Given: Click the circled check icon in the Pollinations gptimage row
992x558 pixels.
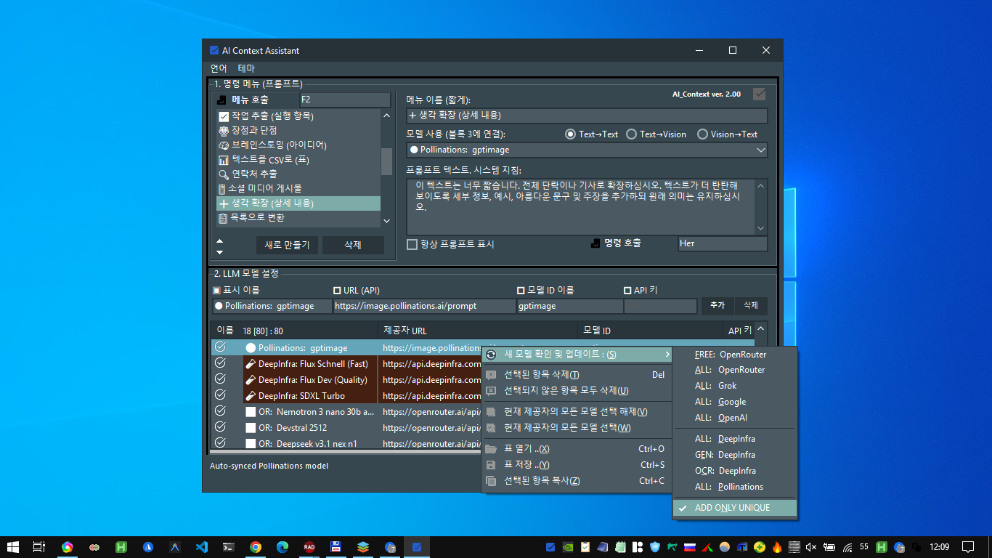Looking at the screenshot, I should click(221, 347).
